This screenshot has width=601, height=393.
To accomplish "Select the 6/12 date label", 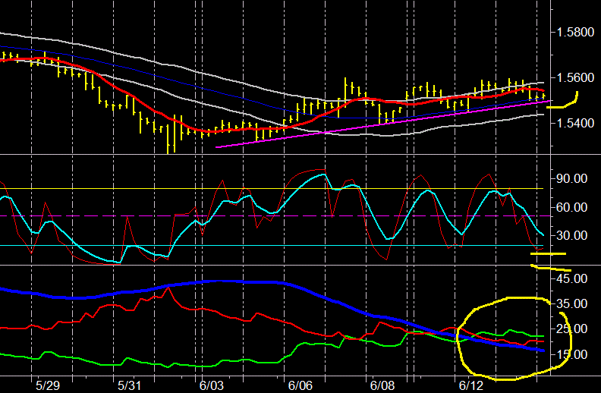I will pyautogui.click(x=471, y=385).
